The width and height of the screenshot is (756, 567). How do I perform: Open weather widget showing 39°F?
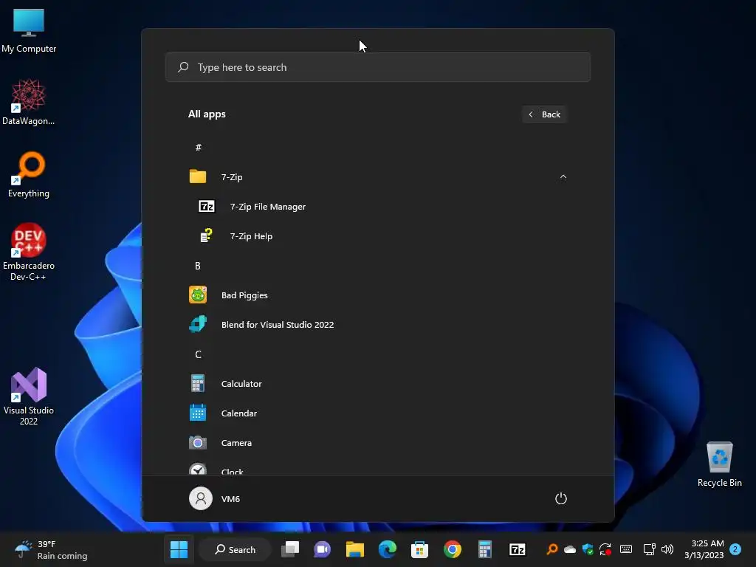pos(51,549)
